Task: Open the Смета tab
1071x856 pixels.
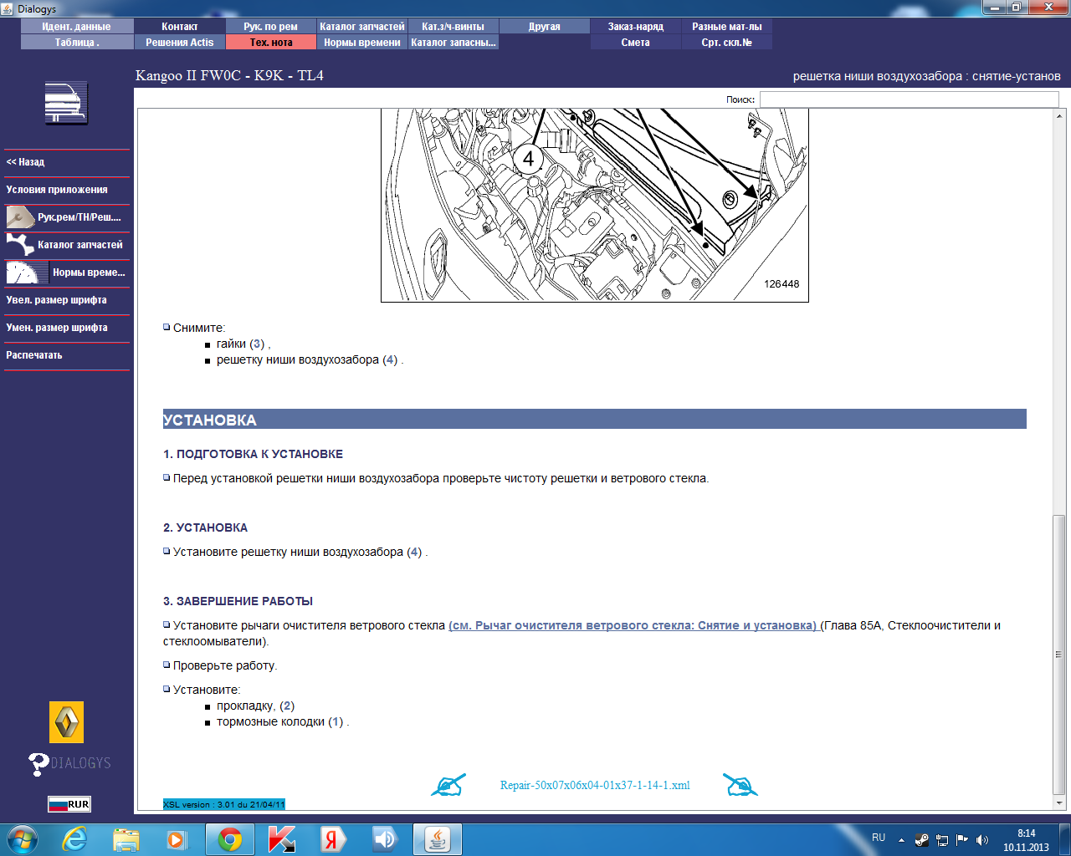Action: click(636, 43)
